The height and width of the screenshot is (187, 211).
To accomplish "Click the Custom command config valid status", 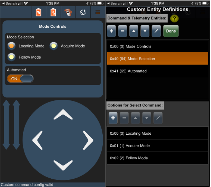I will [27, 185].
